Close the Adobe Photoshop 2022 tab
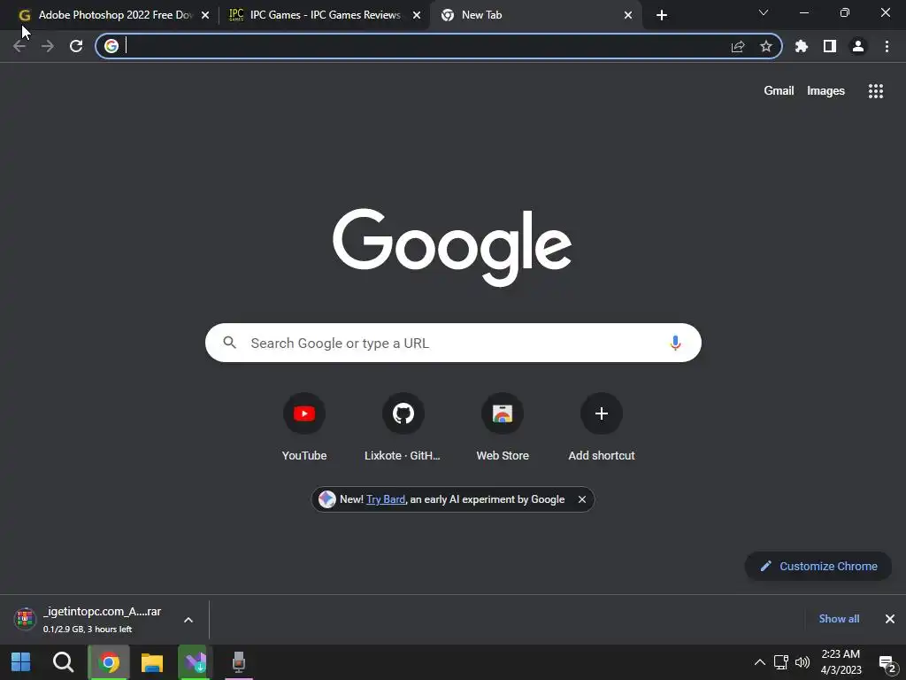 [x=205, y=15]
